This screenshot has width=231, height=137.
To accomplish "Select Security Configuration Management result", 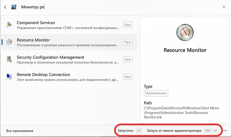I will pos(69,60).
